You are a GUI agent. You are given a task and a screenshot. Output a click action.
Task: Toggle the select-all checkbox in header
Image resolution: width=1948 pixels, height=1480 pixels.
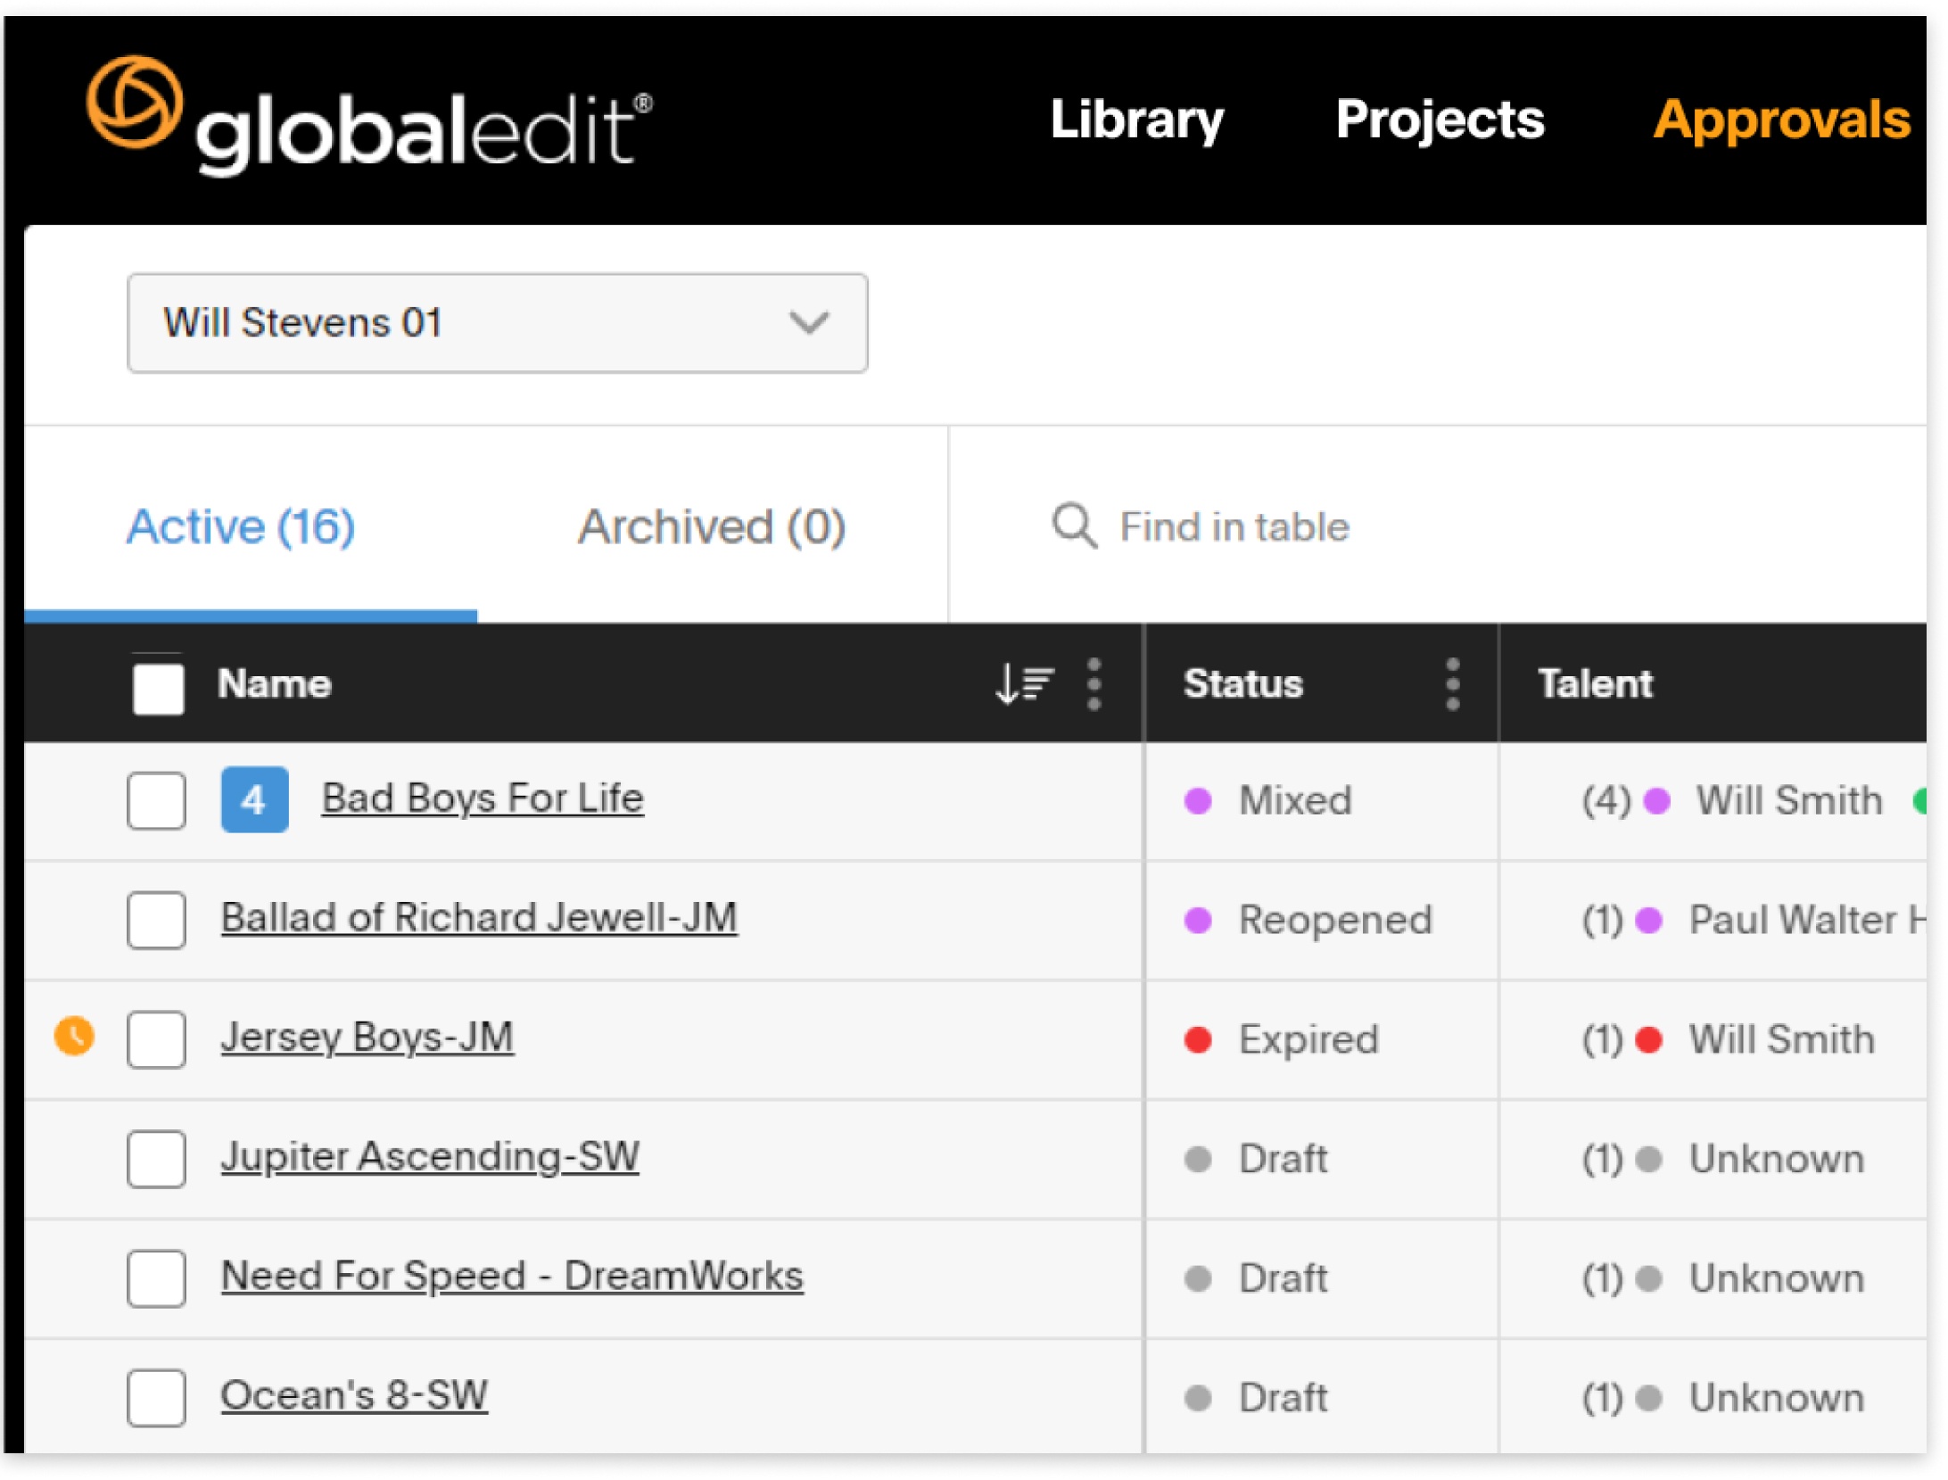(x=158, y=688)
